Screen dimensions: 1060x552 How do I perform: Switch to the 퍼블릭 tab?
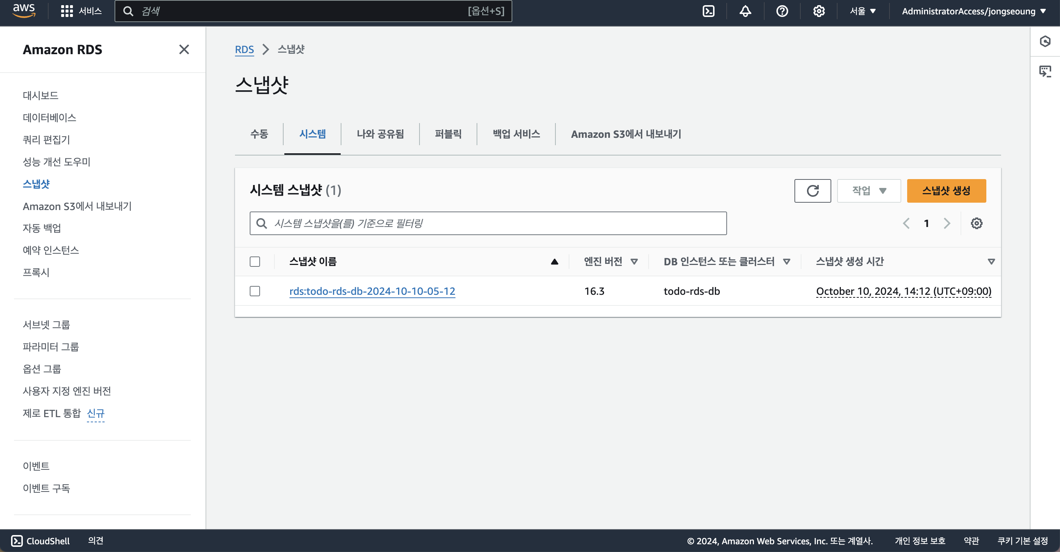pos(448,134)
